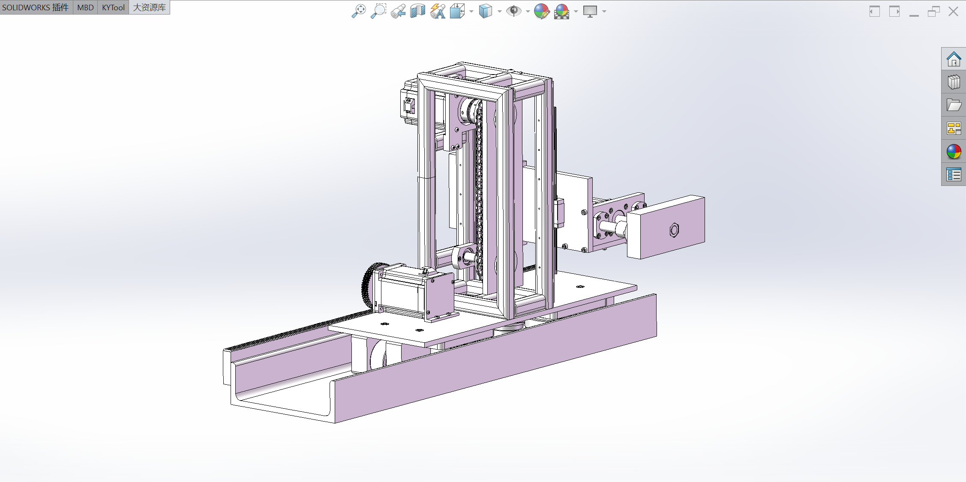966x482 pixels.
Task: Expand the Apply Scene dropdown arrow
Action: click(576, 12)
